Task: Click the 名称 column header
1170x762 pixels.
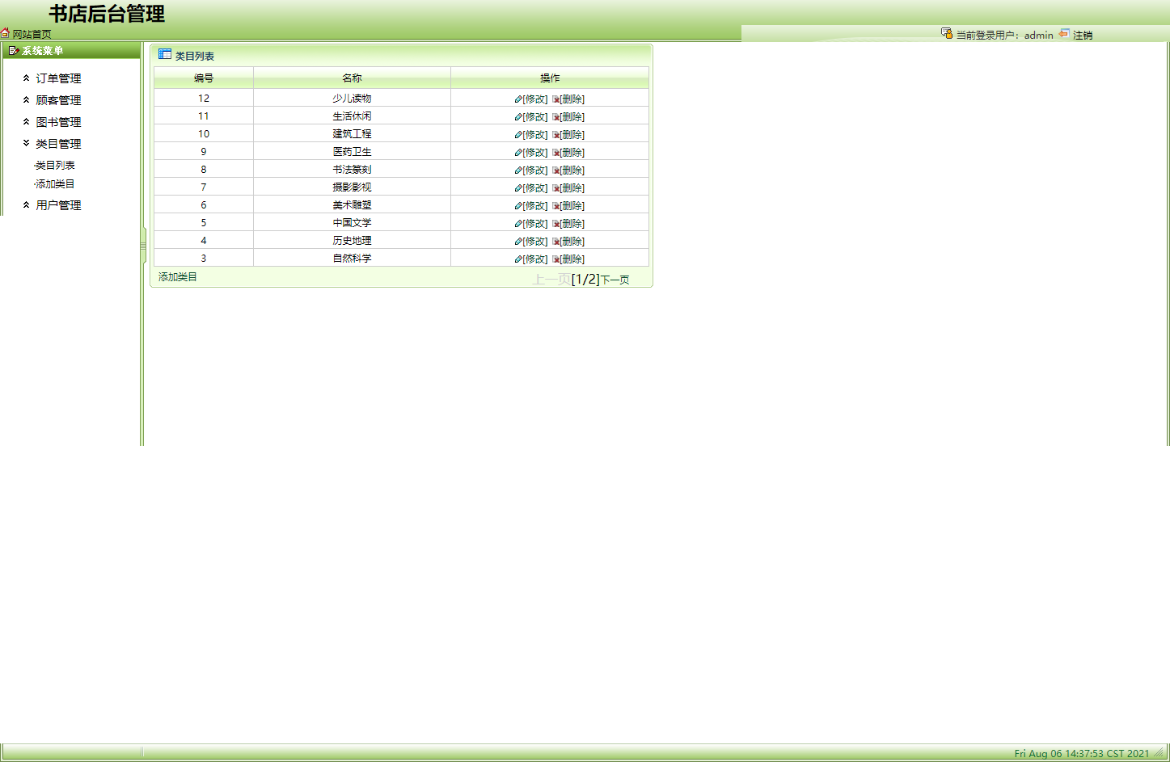Action: point(353,78)
